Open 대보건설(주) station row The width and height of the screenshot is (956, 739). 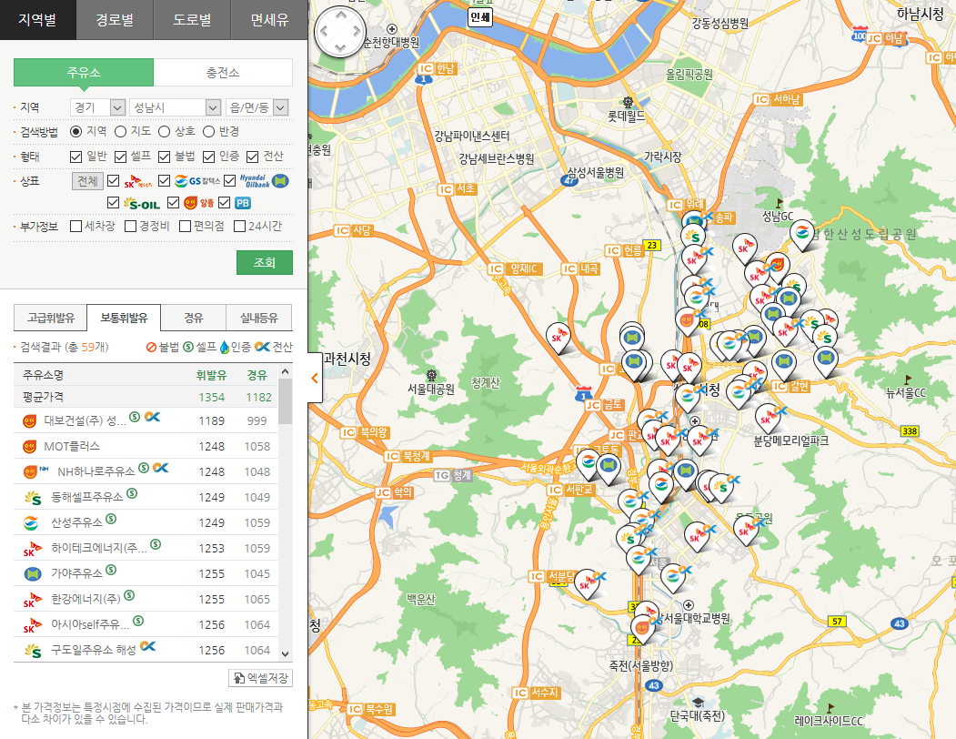click(146, 420)
